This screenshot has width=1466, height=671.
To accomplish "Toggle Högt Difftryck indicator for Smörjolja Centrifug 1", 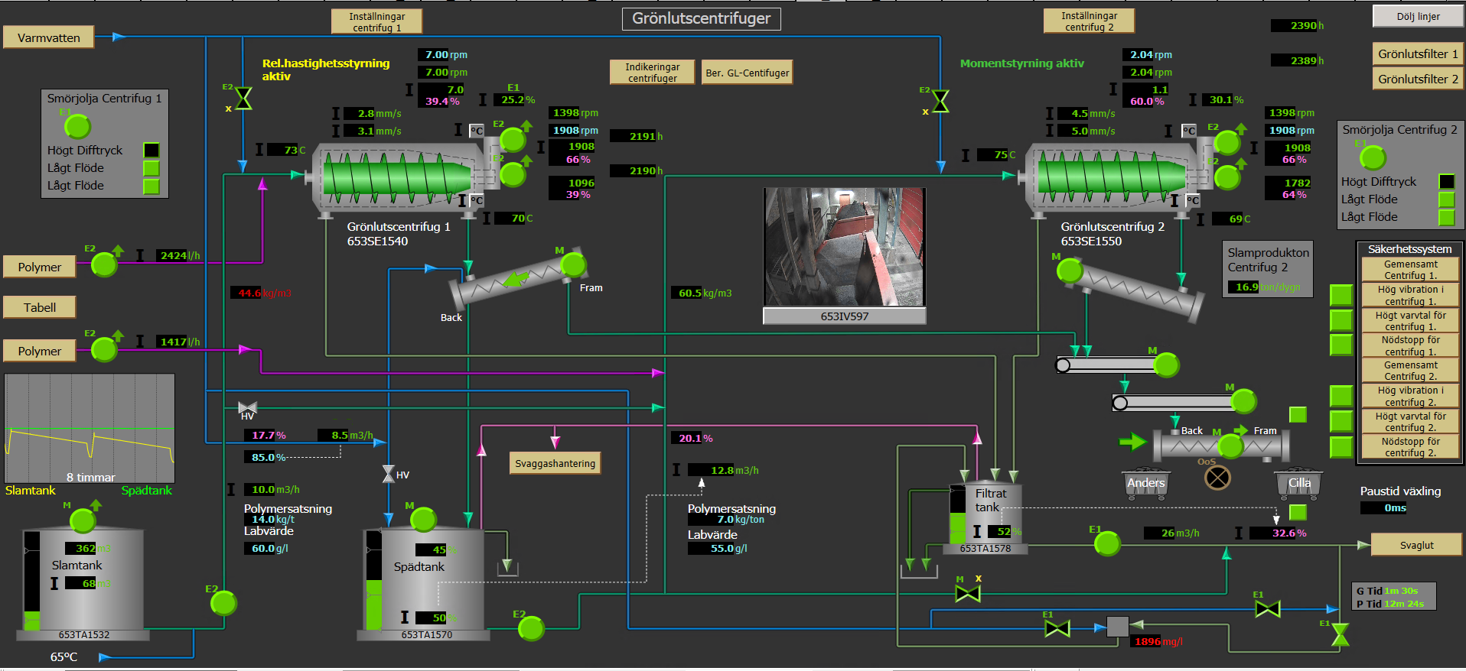I will [x=151, y=151].
